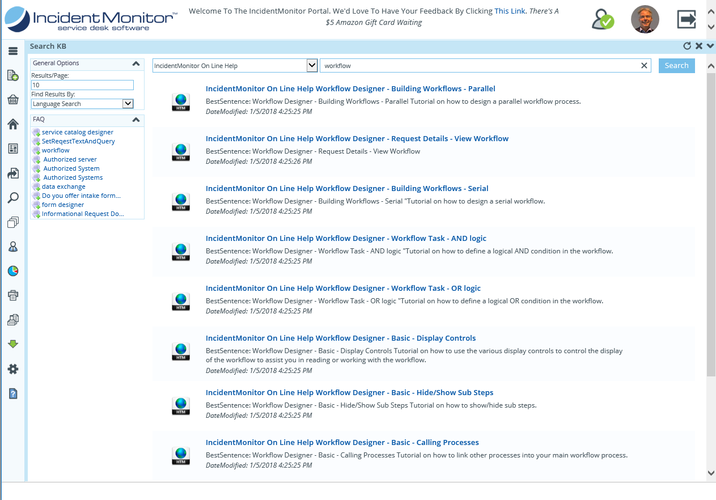This screenshot has height=500, width=716.
Task: Open the shopping basket icon
Action: coord(12,100)
